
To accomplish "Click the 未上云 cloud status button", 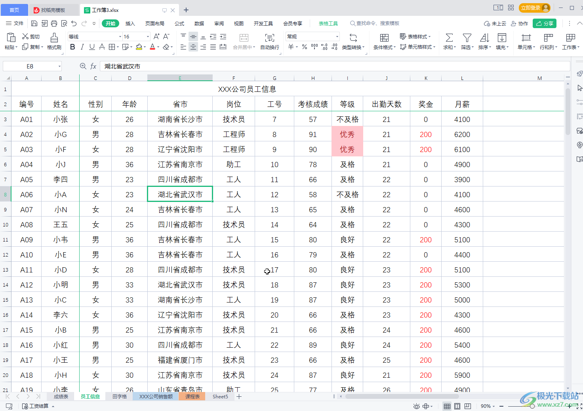I will click(x=495, y=23).
